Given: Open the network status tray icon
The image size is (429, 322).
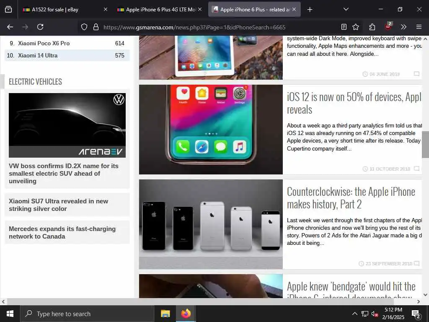Looking at the screenshot, I should [365, 314].
